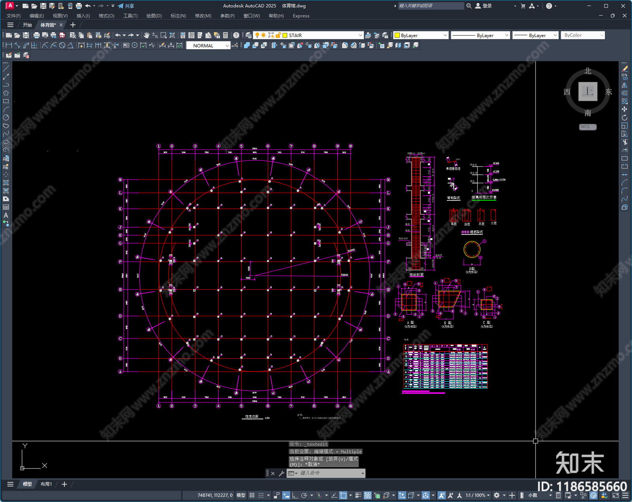Toggle lineweight display in status bar
This screenshot has width=632, height=502.
coord(358,495)
